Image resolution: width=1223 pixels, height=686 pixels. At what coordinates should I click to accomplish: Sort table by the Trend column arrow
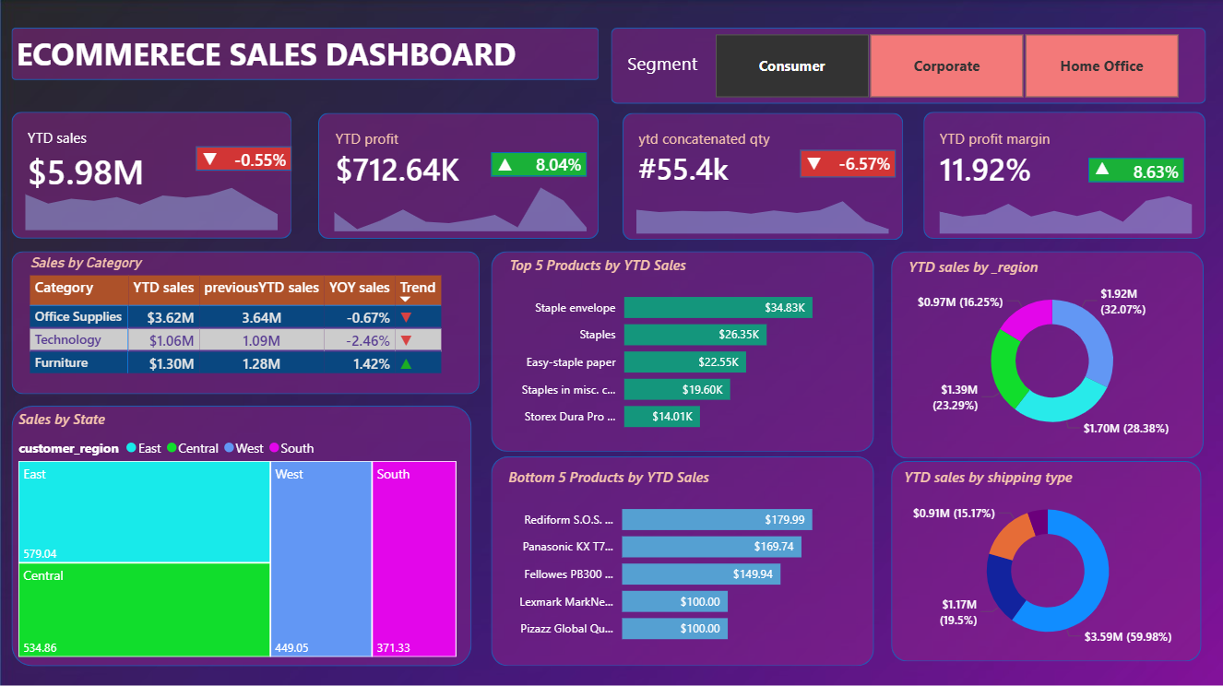pyautogui.click(x=405, y=299)
